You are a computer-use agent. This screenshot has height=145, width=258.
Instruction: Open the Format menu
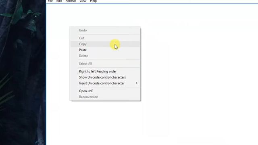pyautogui.click(x=71, y=1)
